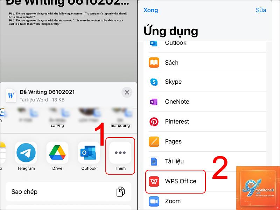Viewport: 280px width, 210px height.
Task: Tap the Telegram label under its icon
Action: click(26, 168)
